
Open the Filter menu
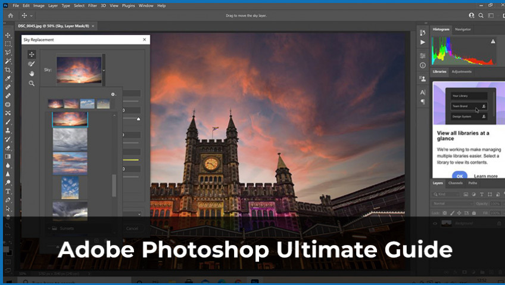click(92, 5)
